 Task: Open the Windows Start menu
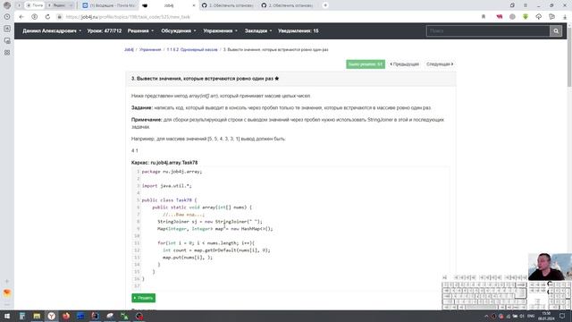coord(7,316)
